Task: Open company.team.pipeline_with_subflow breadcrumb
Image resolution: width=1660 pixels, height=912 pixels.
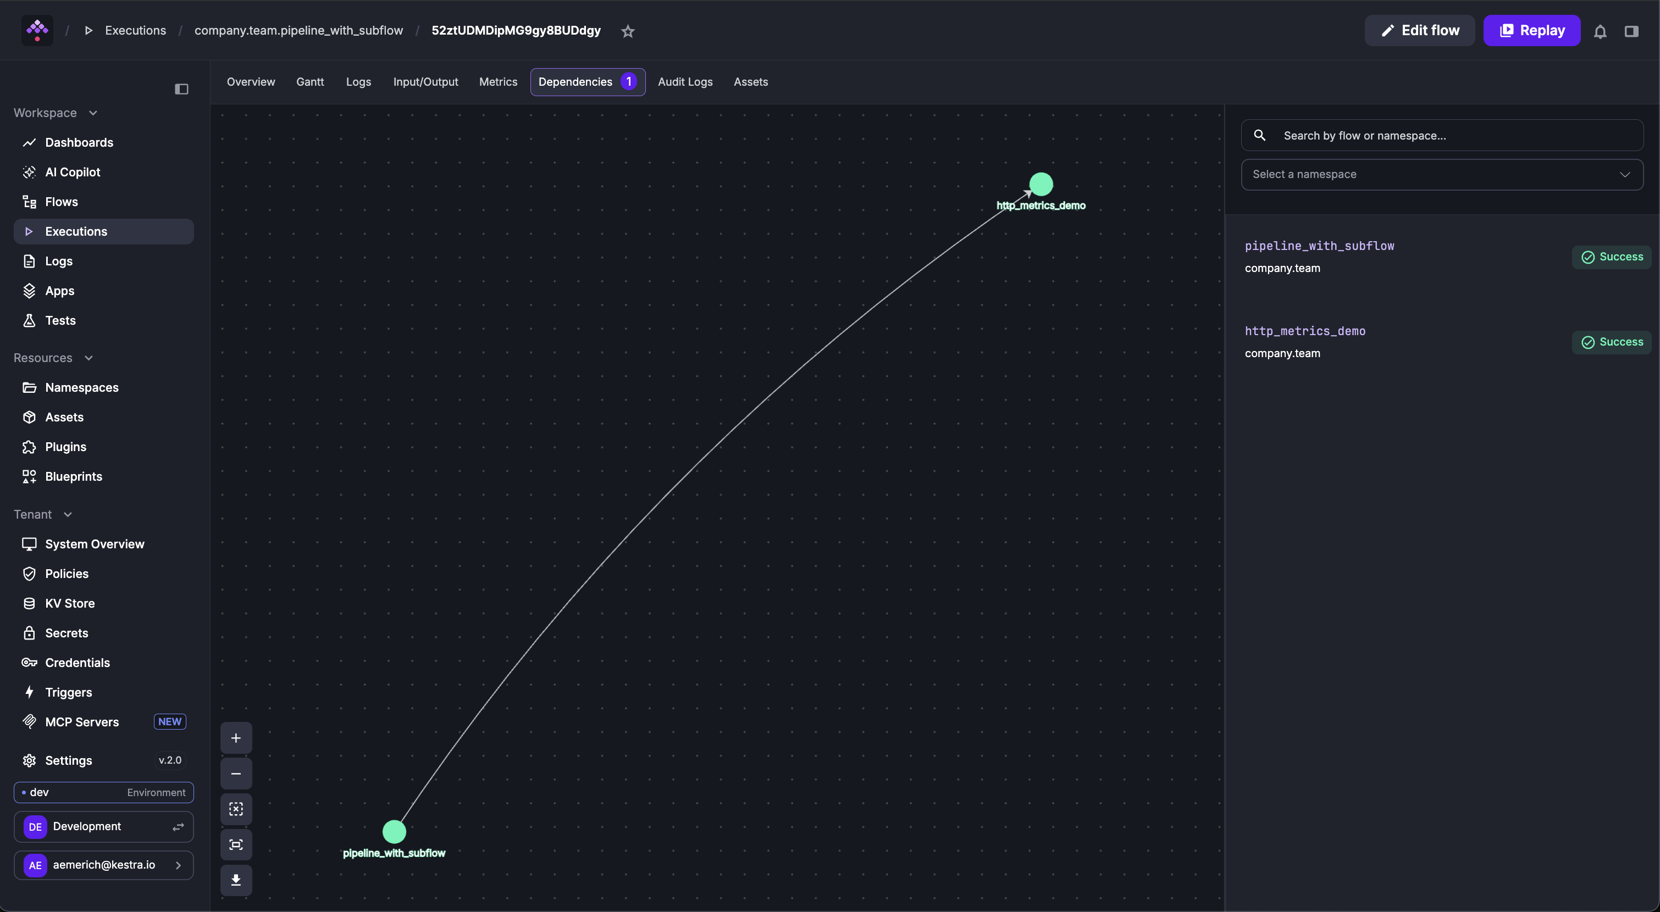Action: click(x=298, y=30)
